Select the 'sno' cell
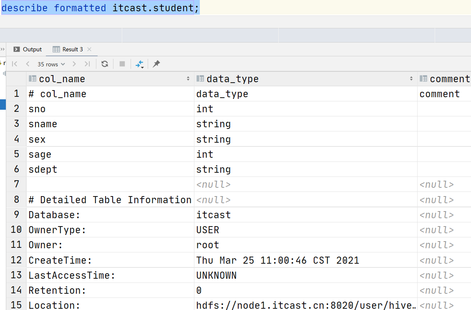 pos(110,109)
